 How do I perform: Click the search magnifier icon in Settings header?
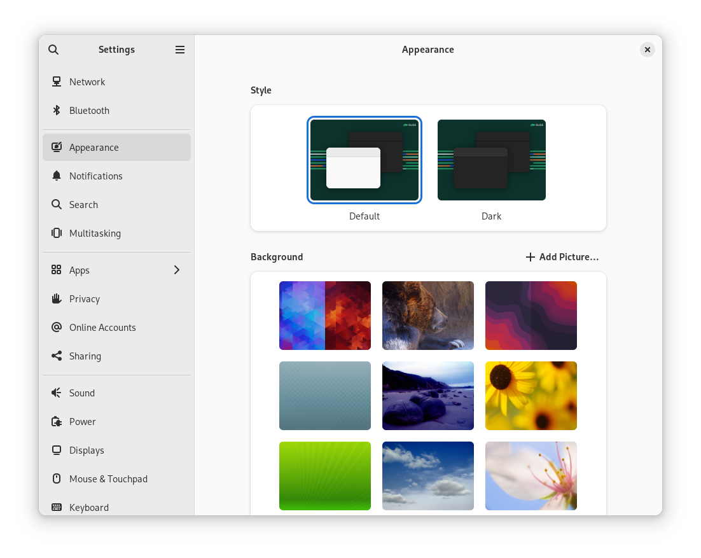(x=53, y=50)
